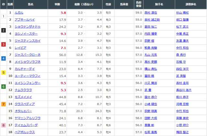207x136 pixels.
Task: Open horse ルガル's profile link
Action: click(19, 13)
